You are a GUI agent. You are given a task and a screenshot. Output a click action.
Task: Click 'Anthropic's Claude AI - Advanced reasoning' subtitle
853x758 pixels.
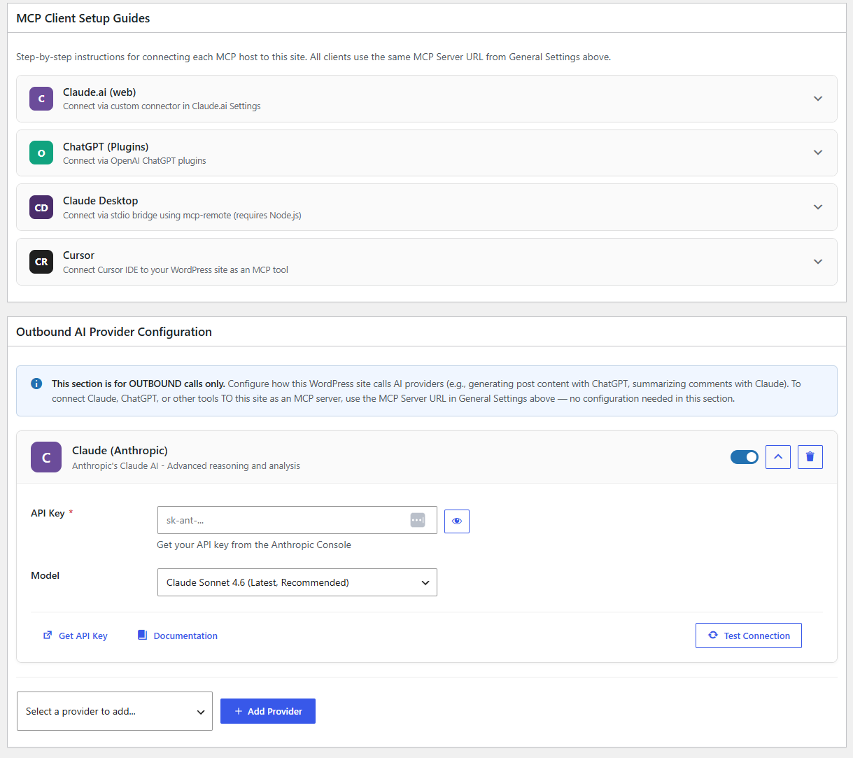pos(186,466)
